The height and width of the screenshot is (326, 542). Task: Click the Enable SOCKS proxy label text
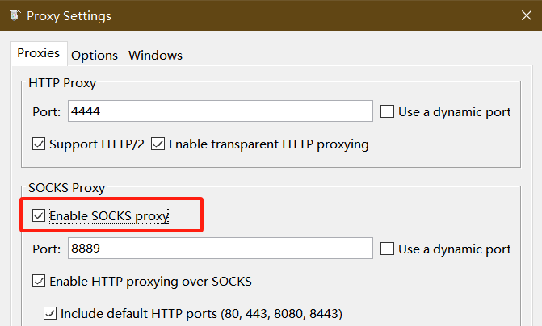tap(109, 215)
